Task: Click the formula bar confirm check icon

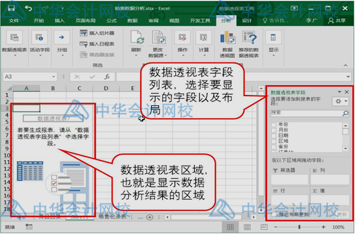Action: click(x=92, y=77)
